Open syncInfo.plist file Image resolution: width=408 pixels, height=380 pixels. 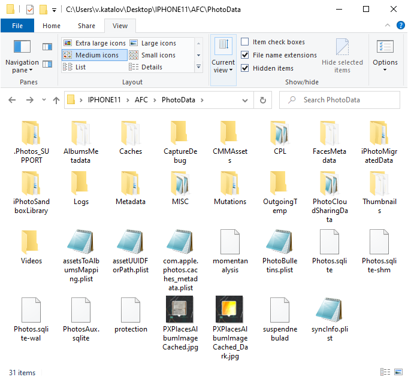(x=330, y=317)
